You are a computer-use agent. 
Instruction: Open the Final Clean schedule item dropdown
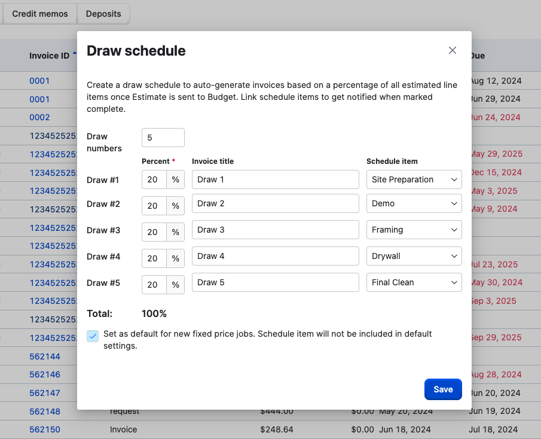[414, 282]
